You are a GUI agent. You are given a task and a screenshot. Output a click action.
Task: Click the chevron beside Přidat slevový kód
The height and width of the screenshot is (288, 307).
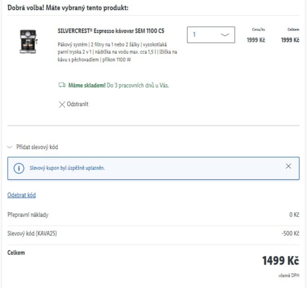10,147
